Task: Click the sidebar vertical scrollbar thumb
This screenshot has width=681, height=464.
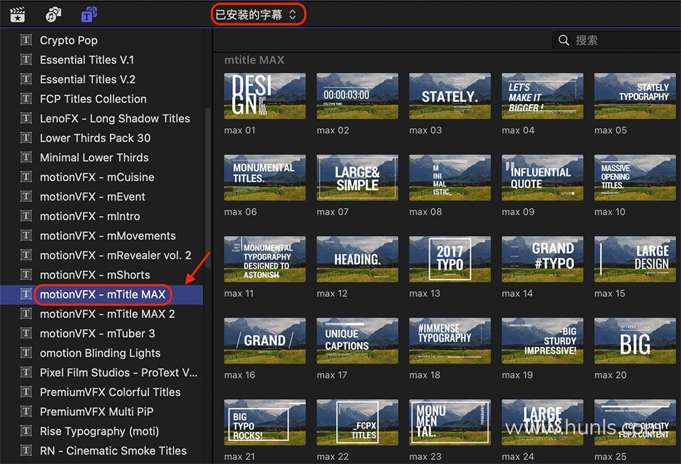Action: tap(208, 188)
